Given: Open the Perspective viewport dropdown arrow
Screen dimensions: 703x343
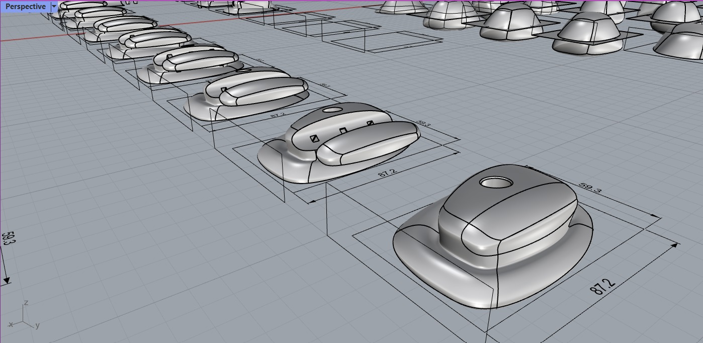Looking at the screenshot, I should [x=54, y=7].
